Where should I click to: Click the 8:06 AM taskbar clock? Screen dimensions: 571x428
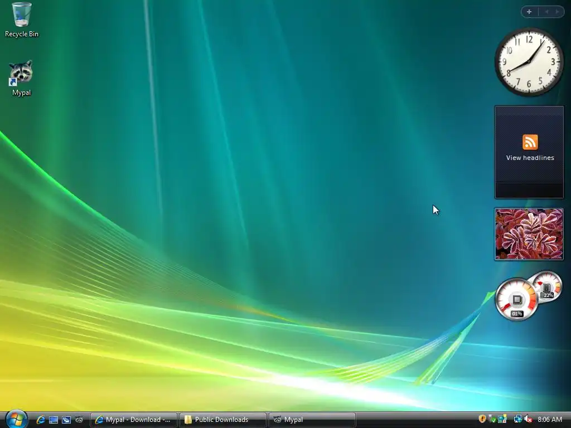click(x=549, y=419)
